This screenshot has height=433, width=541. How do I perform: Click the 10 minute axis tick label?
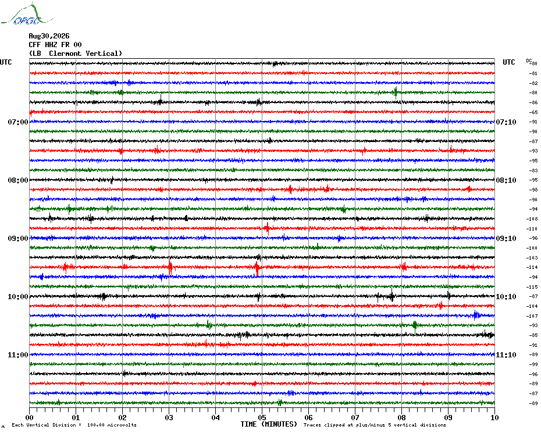[x=495, y=417]
